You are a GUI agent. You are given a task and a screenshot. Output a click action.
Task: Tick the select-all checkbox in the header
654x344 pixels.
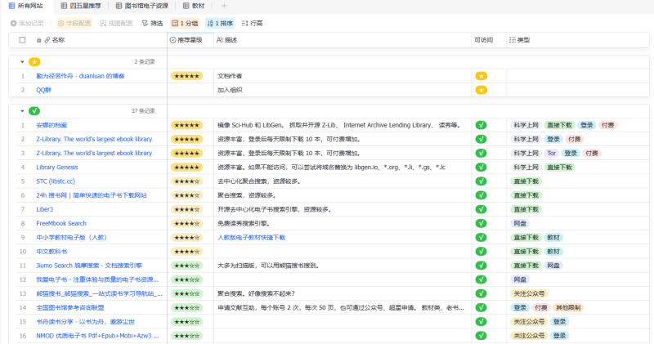tap(23, 40)
